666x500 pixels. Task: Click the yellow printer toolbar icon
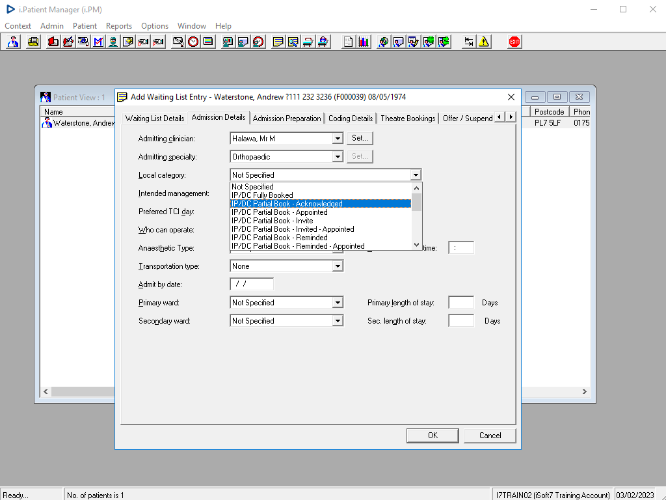click(x=33, y=42)
